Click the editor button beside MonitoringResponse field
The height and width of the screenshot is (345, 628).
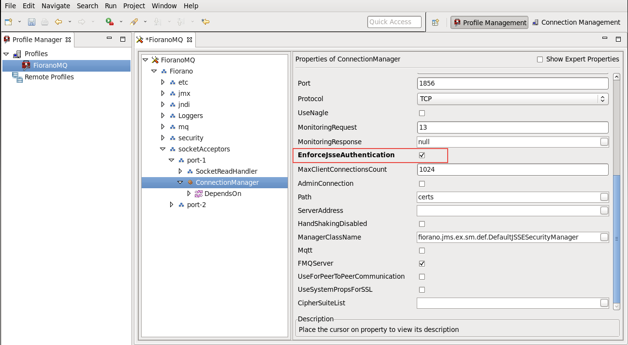coord(604,142)
